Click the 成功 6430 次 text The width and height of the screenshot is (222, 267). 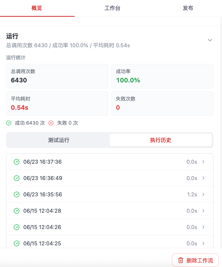coord(30,123)
